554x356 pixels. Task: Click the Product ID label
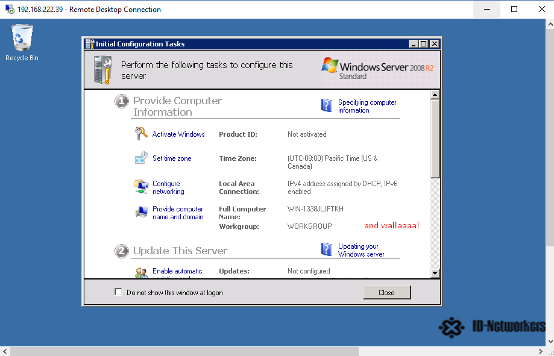238,134
